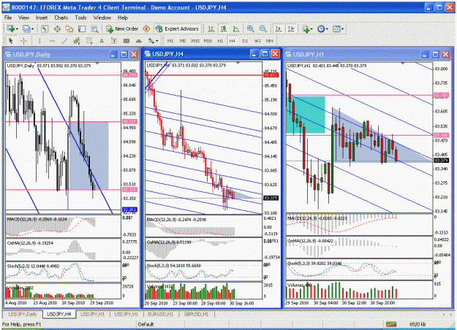
Task: Toggle Auto Scroll chart icon
Action: click(x=279, y=28)
